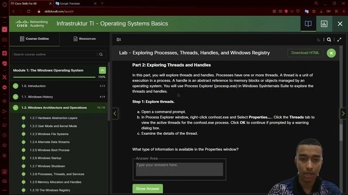The height and width of the screenshot is (195, 348).
Task: Open 1.2.5 Windows Boot Process
Action: tap(49, 150)
